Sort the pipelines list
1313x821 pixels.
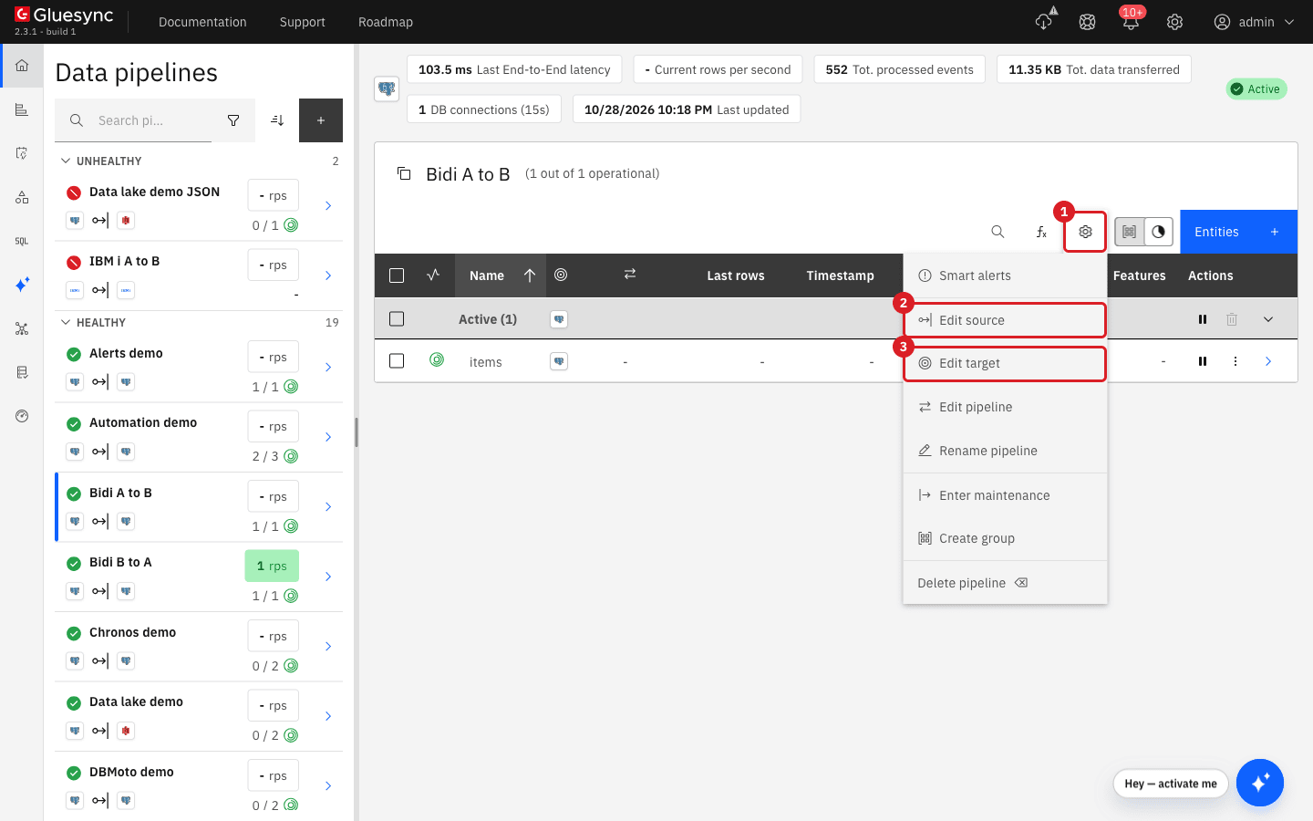point(277,120)
